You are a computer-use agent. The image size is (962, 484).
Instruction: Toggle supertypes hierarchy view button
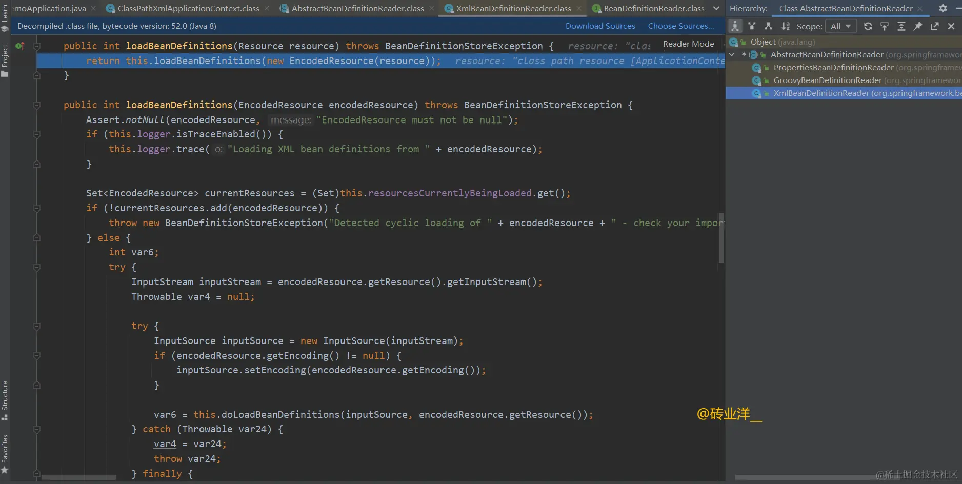tap(752, 26)
